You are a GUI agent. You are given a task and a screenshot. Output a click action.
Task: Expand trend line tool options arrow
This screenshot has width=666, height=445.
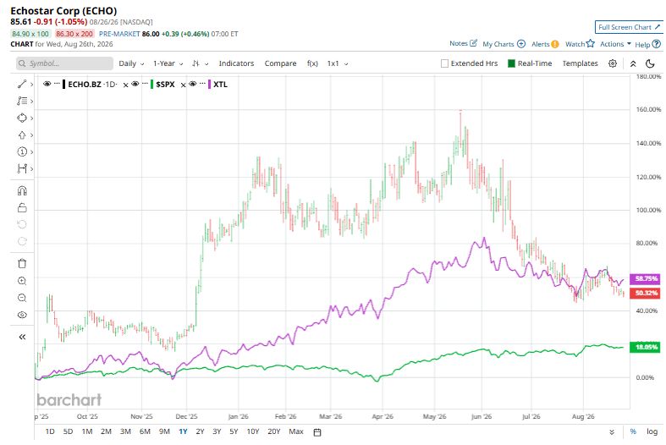click(31, 85)
